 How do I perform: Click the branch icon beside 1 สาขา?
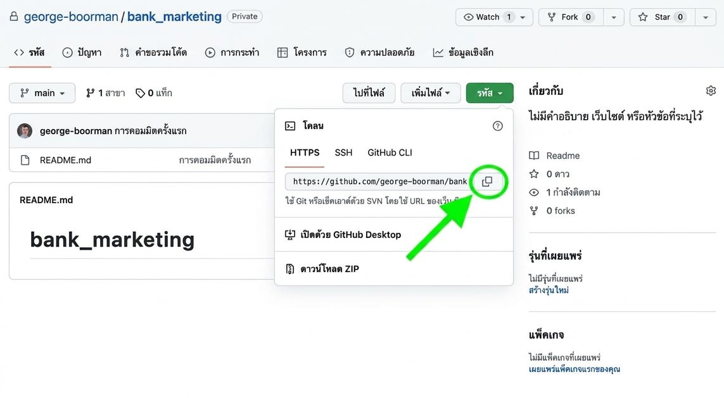90,93
